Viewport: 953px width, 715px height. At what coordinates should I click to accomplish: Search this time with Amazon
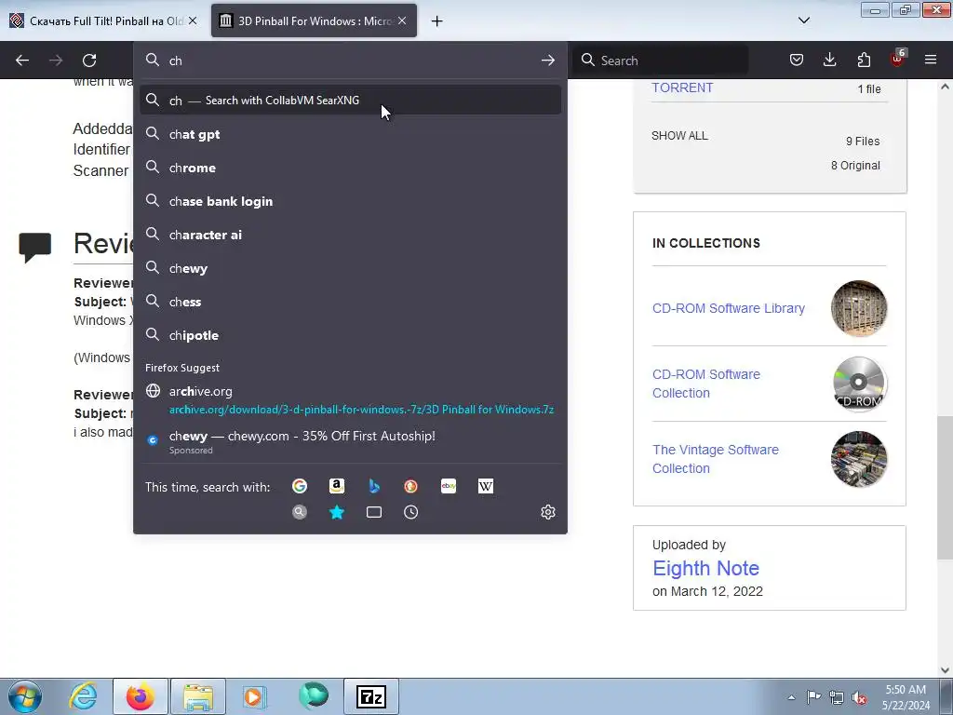point(337,486)
